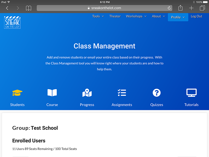This screenshot has height=157, width=209.
Task: Select the Students graduation cap icon
Action: [17, 93]
